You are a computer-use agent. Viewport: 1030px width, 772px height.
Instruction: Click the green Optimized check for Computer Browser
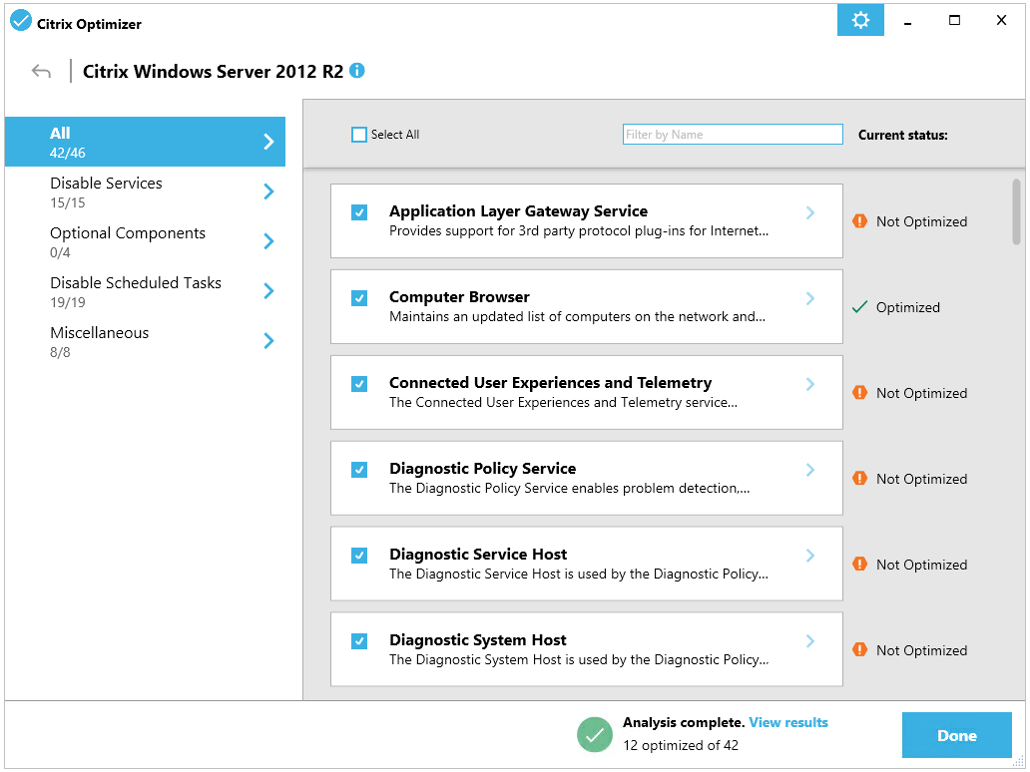point(859,307)
